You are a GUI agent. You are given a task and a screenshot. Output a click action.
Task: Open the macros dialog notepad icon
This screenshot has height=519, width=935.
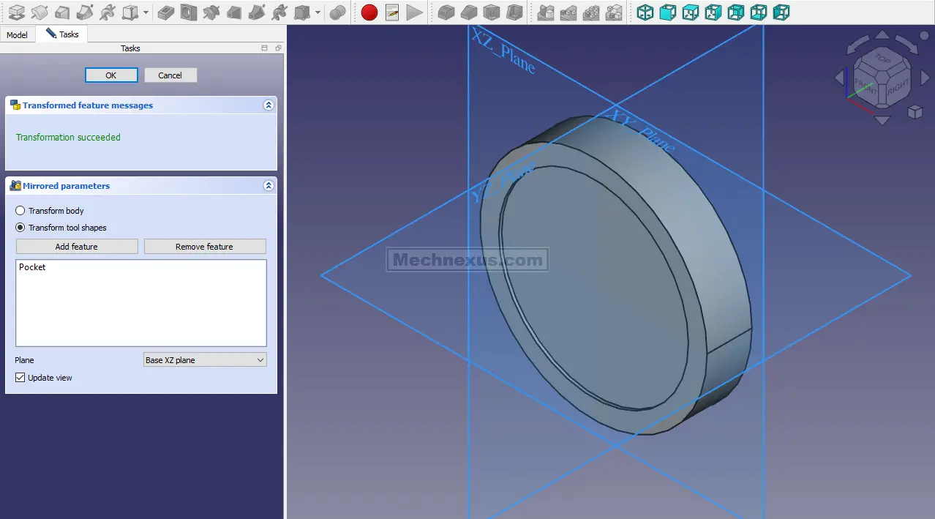[392, 12]
